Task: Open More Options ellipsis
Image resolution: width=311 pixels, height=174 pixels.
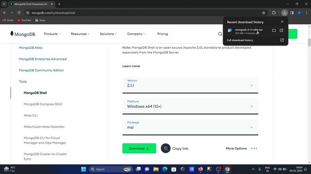Action: [x=254, y=148]
